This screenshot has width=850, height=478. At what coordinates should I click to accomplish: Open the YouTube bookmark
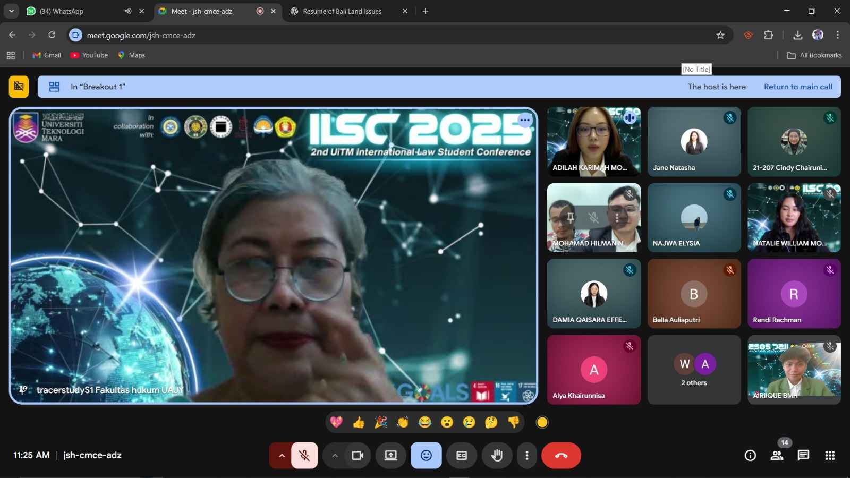click(89, 55)
